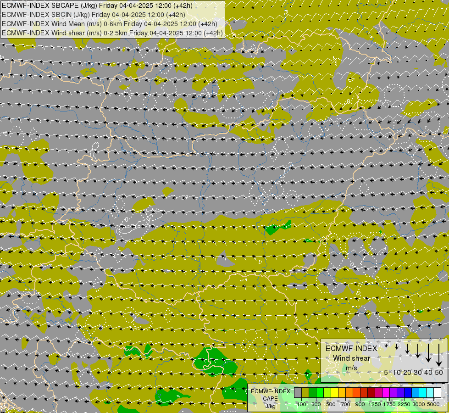
Task: Click the wind shear arrow above 10
Action: (x=397, y=346)
